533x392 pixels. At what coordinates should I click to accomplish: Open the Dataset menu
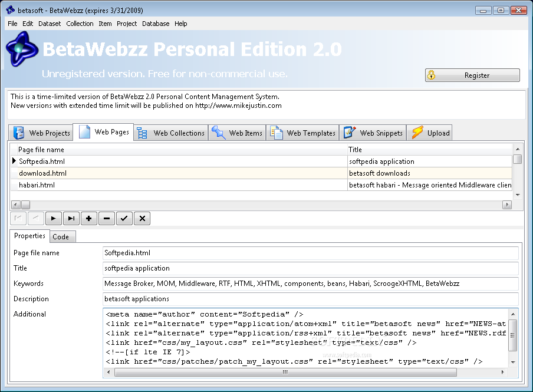(50, 24)
